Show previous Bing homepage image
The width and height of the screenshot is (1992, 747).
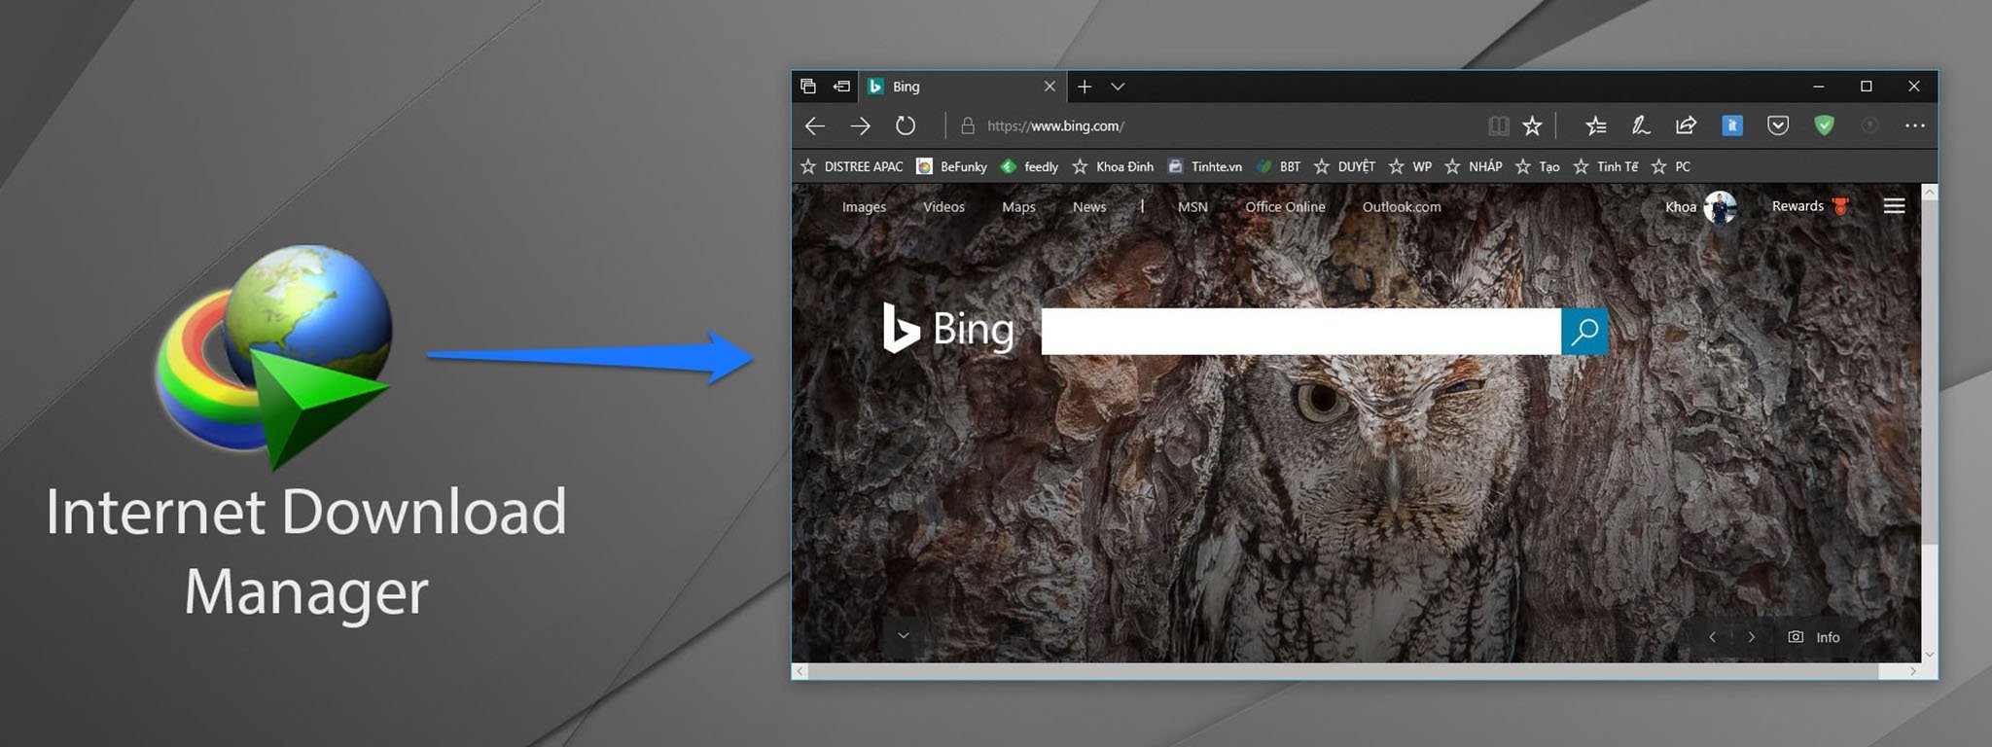click(1713, 637)
